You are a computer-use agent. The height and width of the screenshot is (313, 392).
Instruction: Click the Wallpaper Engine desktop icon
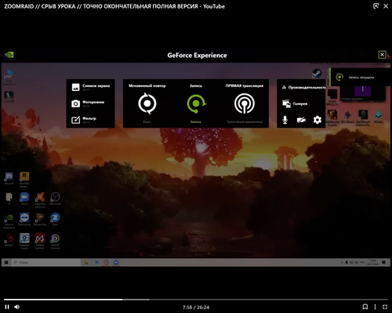[x=24, y=241]
